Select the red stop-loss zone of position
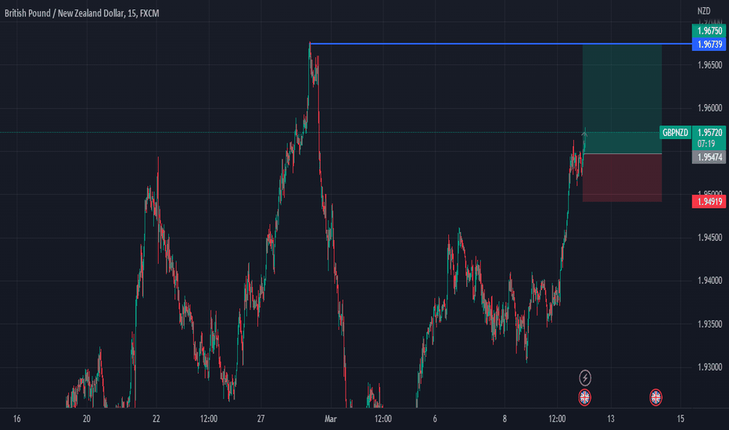 622,177
